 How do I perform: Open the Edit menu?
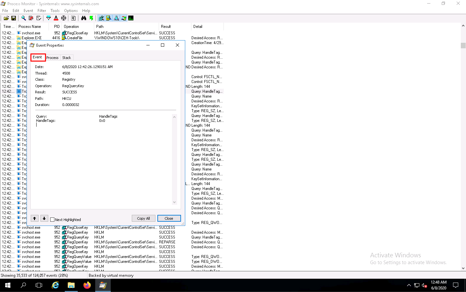pos(16,11)
